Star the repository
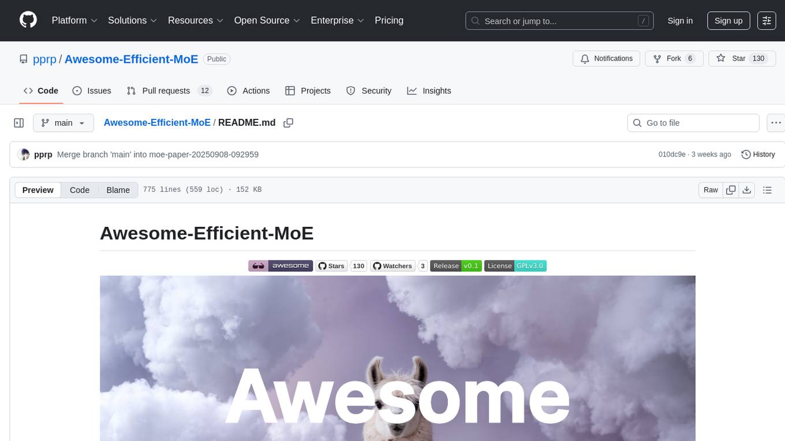The height and width of the screenshot is (441, 785). pyautogui.click(x=742, y=58)
